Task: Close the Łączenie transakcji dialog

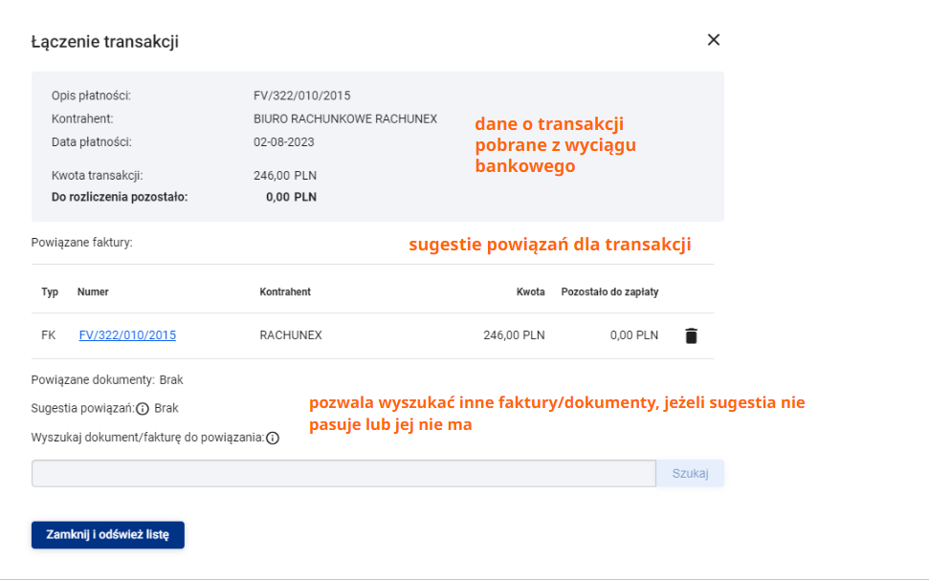Action: 714,39
